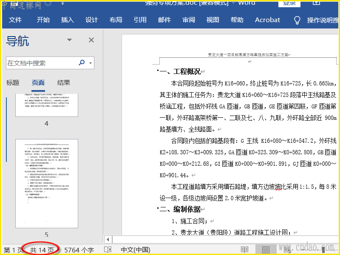Click the 5764 个字 word count
340x255 pixels.
click(x=79, y=250)
